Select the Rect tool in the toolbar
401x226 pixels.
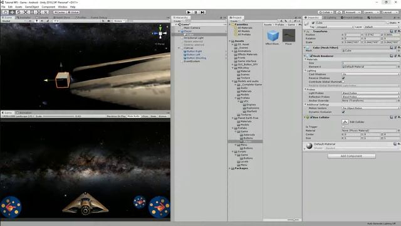[x=32, y=12]
